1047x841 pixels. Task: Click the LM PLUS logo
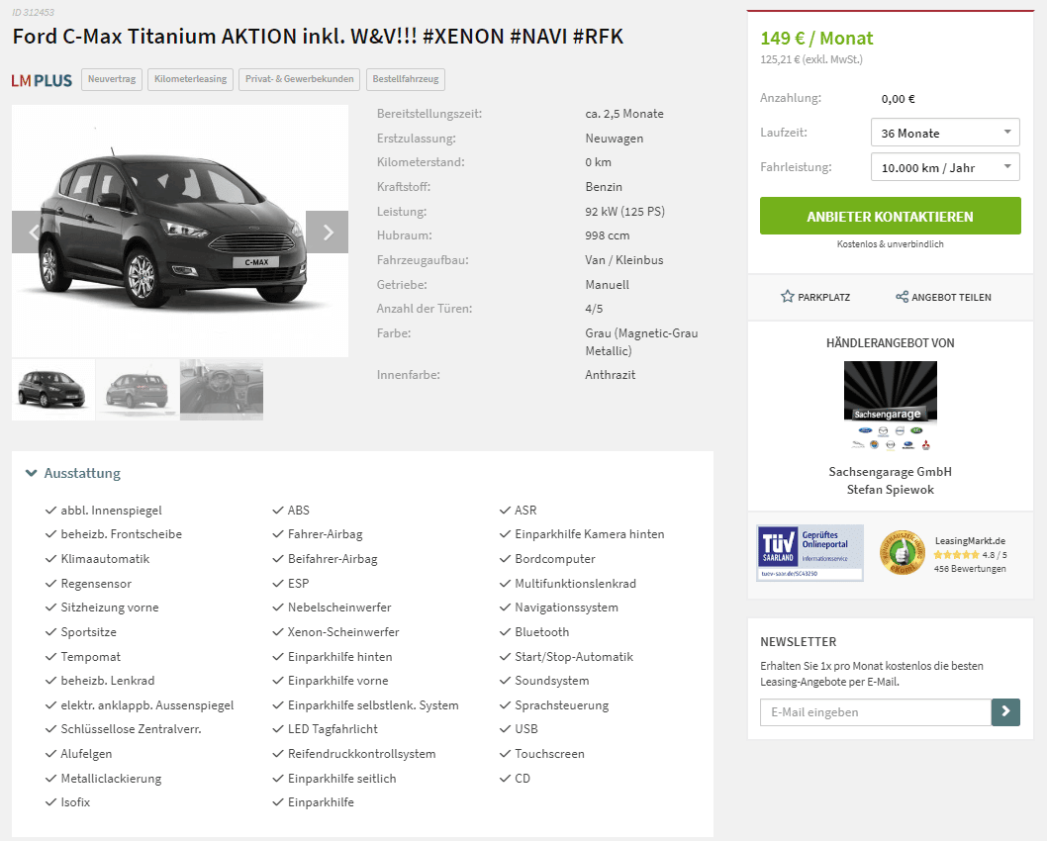tap(42, 81)
